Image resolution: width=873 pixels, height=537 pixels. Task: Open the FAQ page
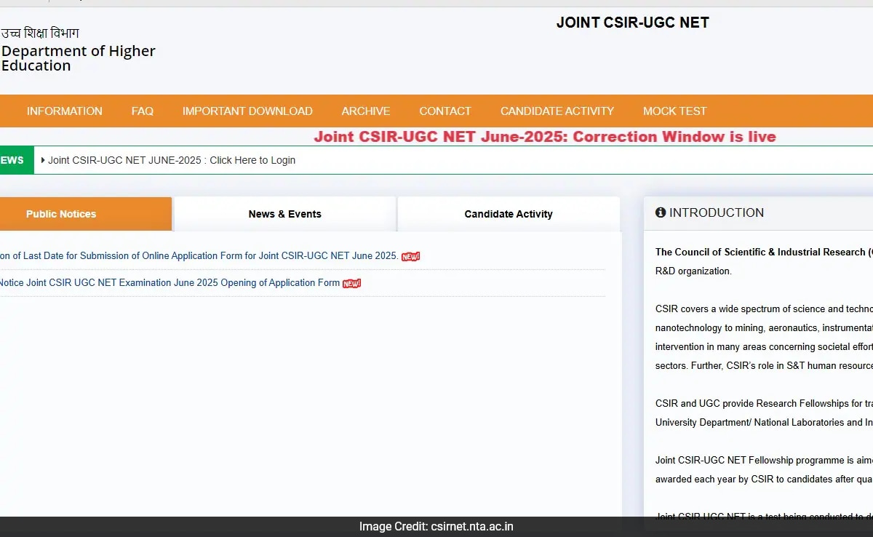coord(143,111)
